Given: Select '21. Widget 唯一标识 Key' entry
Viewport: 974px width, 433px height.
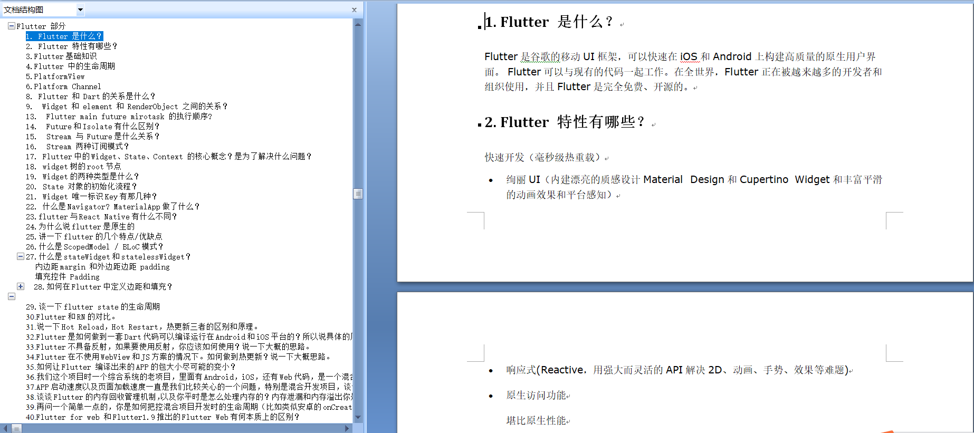Looking at the screenshot, I should 91,196.
